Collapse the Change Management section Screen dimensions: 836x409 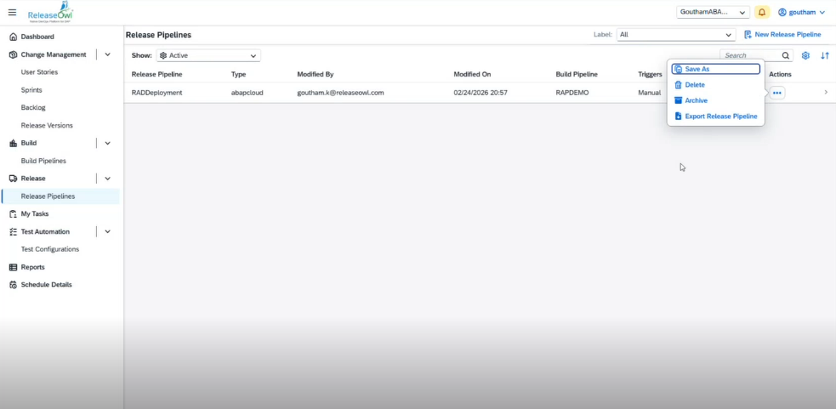click(x=107, y=54)
